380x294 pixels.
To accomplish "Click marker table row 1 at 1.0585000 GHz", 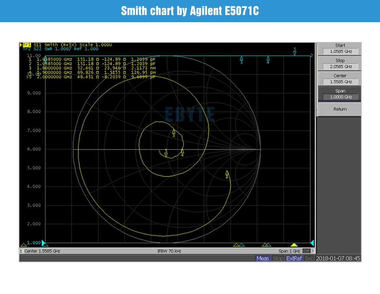I will [x=91, y=59].
